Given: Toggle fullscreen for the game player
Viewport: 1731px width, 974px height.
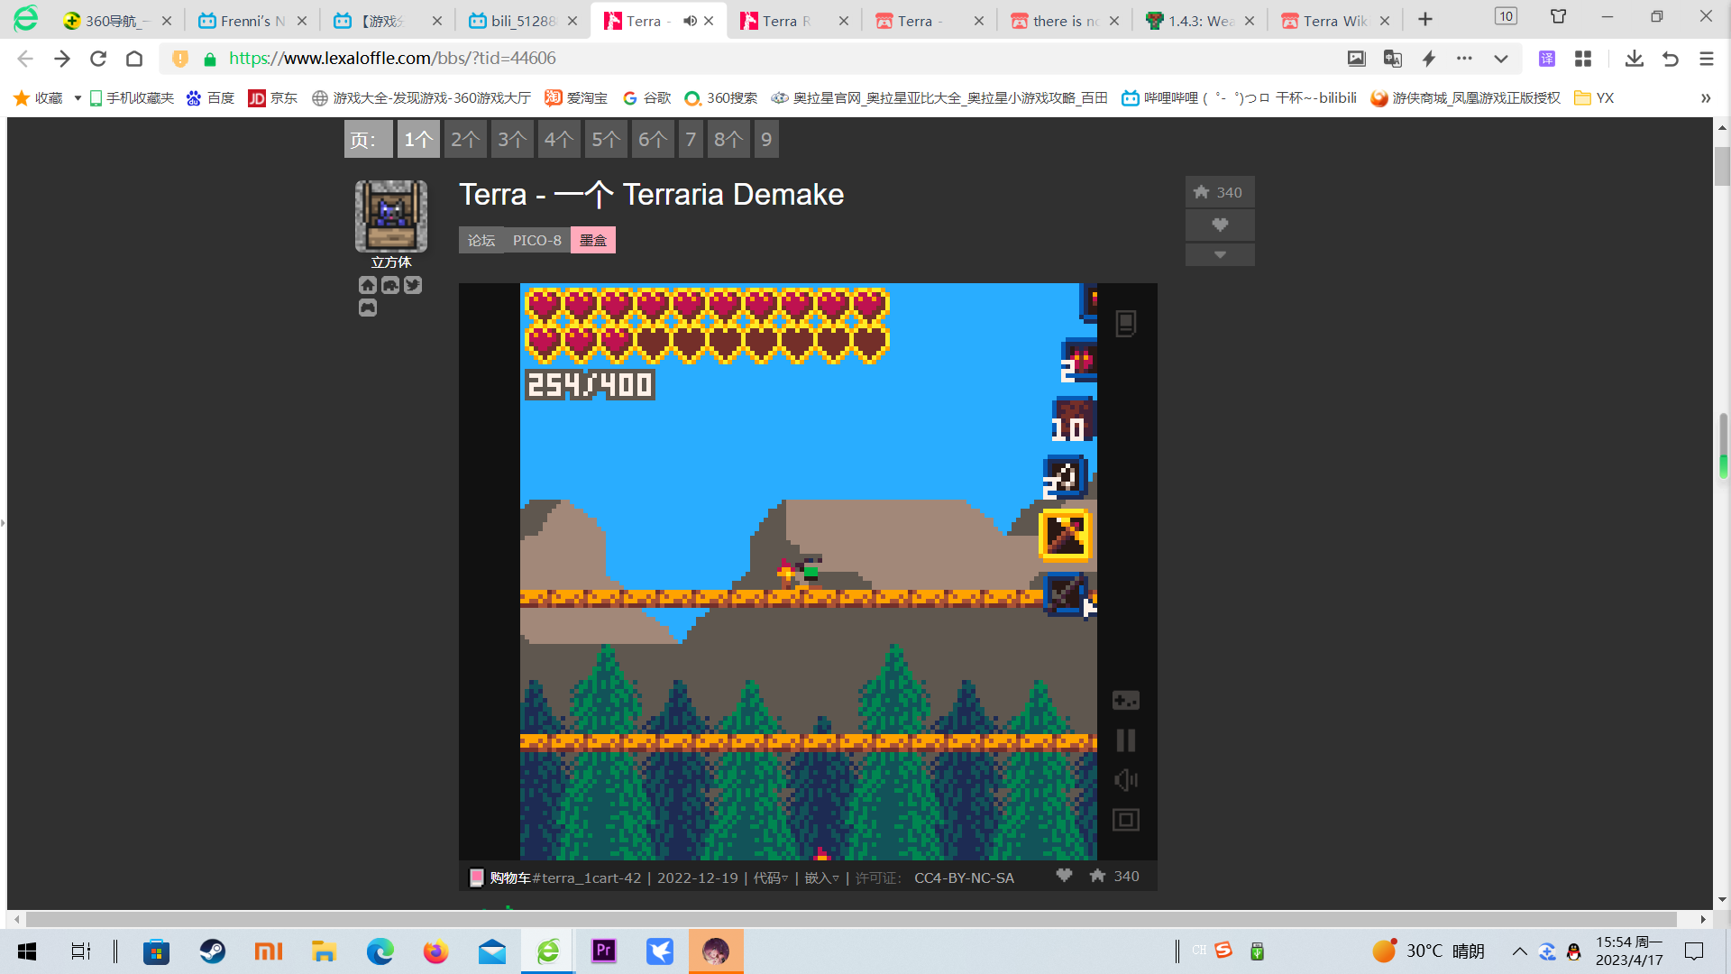Looking at the screenshot, I should (1125, 820).
